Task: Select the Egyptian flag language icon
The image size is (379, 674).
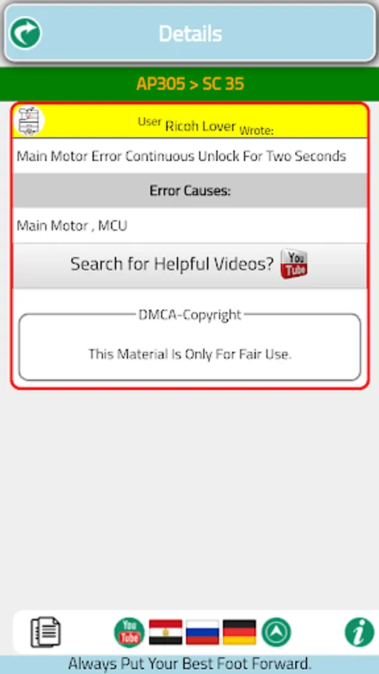Action: (166, 632)
